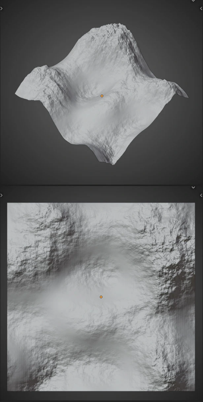Open the sidebar of the upper perspective viewport
The width and height of the screenshot is (203, 402).
(201, 9)
